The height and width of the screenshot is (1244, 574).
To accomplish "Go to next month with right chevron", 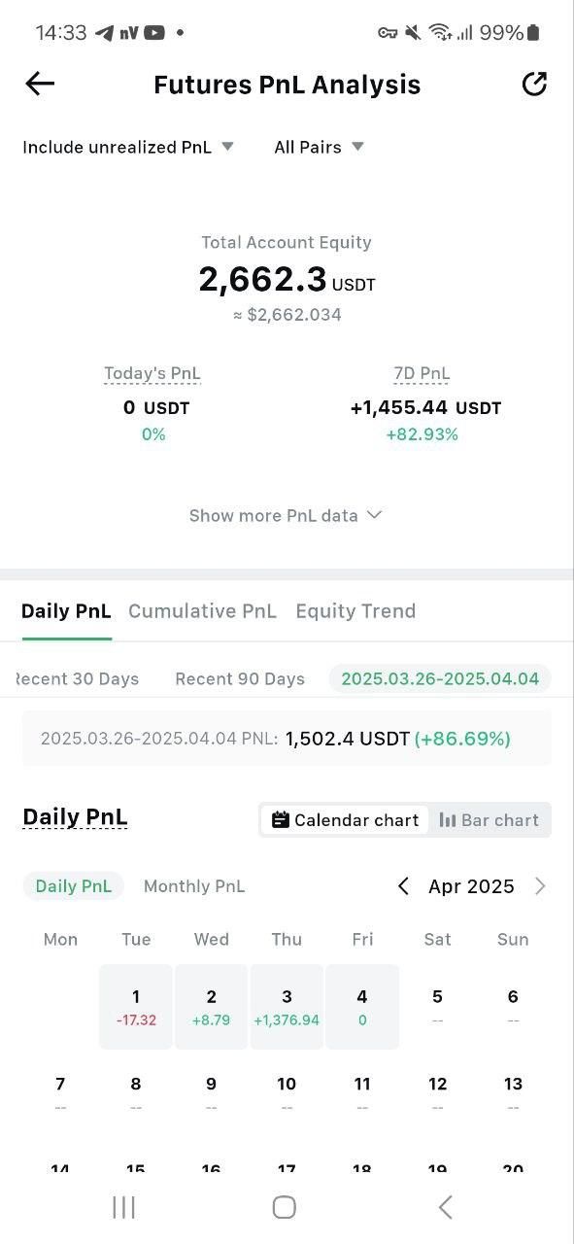I will pos(541,886).
